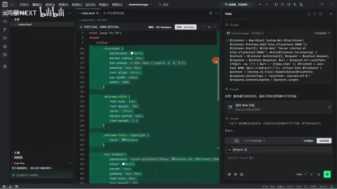
Task: Open the 查看(V) menu
Action: pos(63,5)
